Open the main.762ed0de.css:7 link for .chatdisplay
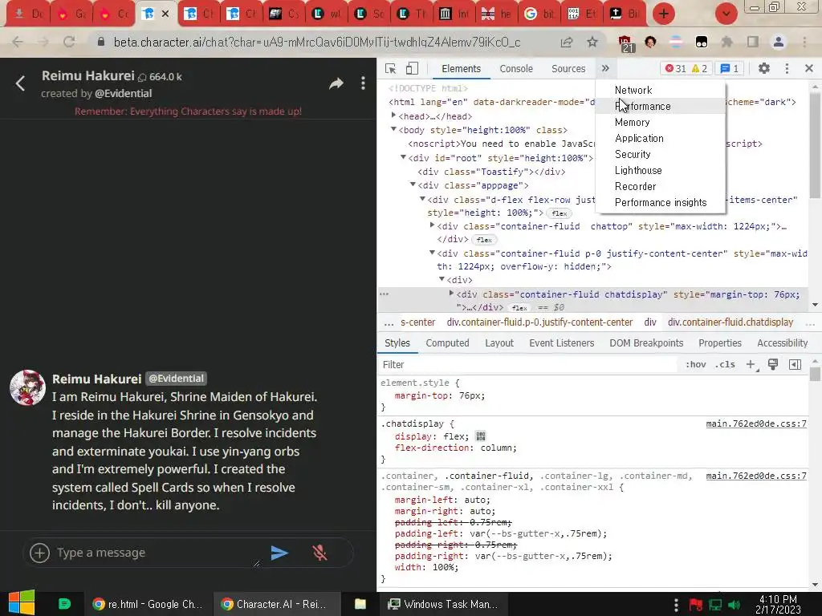 pyautogui.click(x=756, y=423)
